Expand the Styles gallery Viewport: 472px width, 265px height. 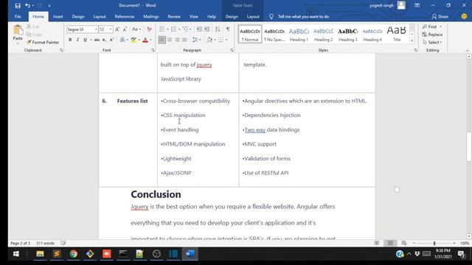pyautogui.click(x=412, y=41)
